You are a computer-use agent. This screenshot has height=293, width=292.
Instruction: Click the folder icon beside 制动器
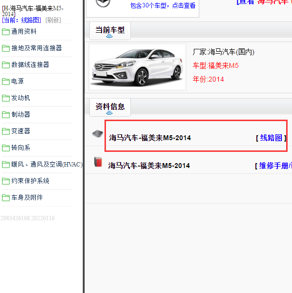point(5,115)
